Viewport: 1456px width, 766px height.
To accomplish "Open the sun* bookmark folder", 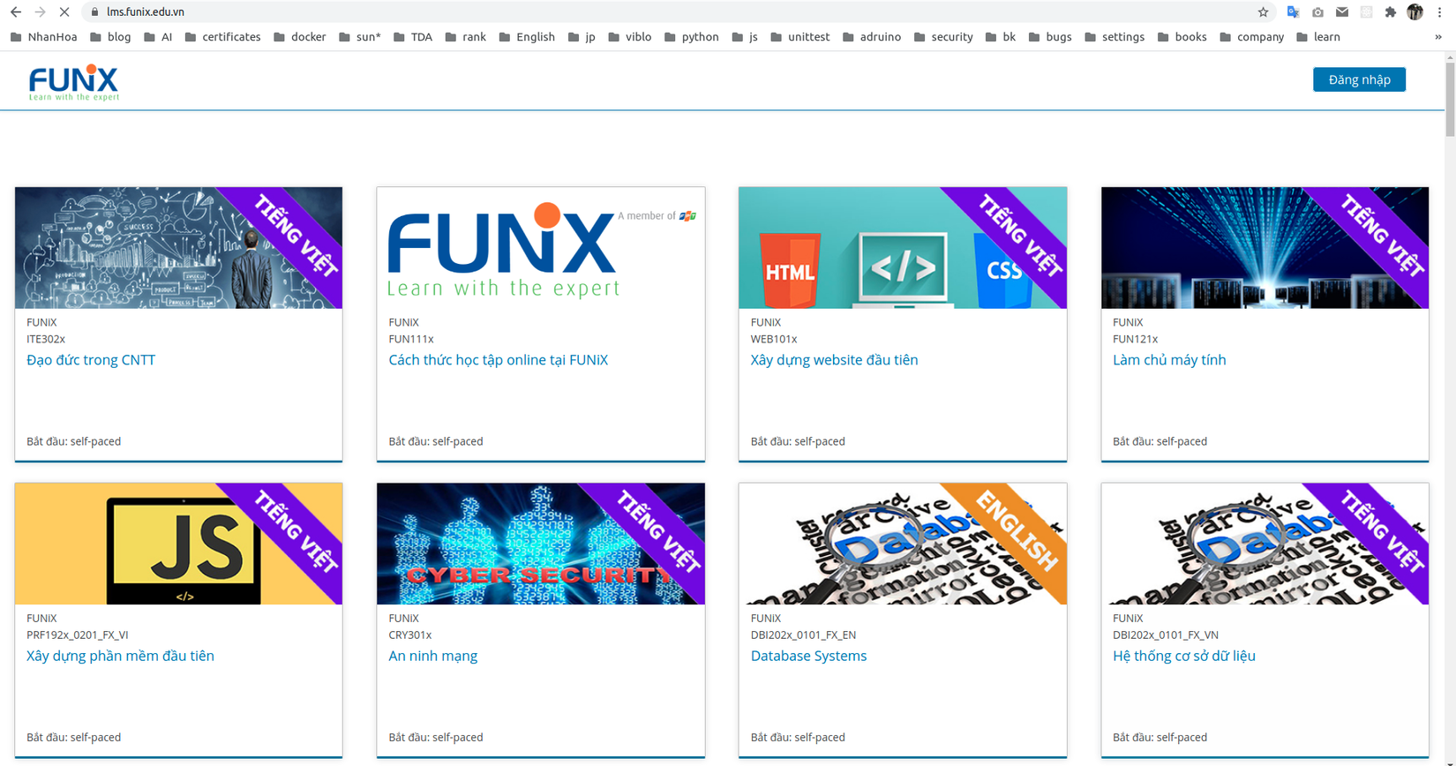I will (360, 37).
